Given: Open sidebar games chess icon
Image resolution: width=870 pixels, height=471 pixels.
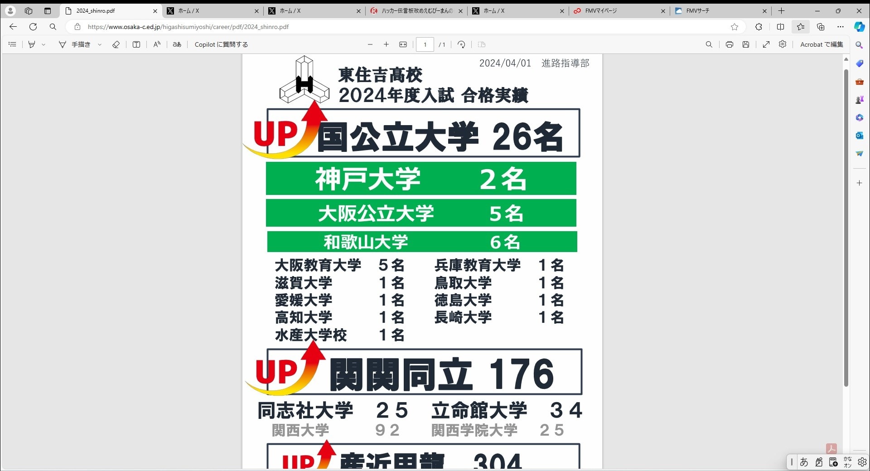Looking at the screenshot, I should (x=859, y=100).
